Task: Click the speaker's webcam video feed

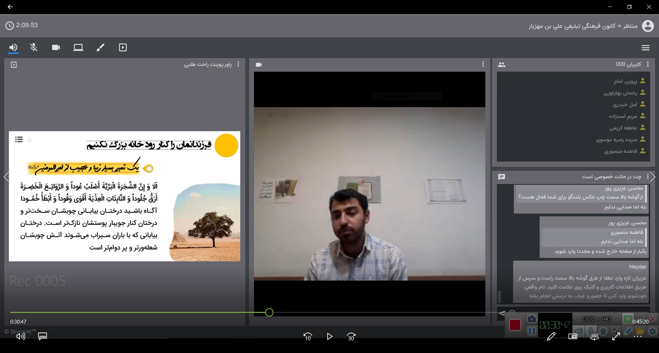Action: click(x=370, y=194)
